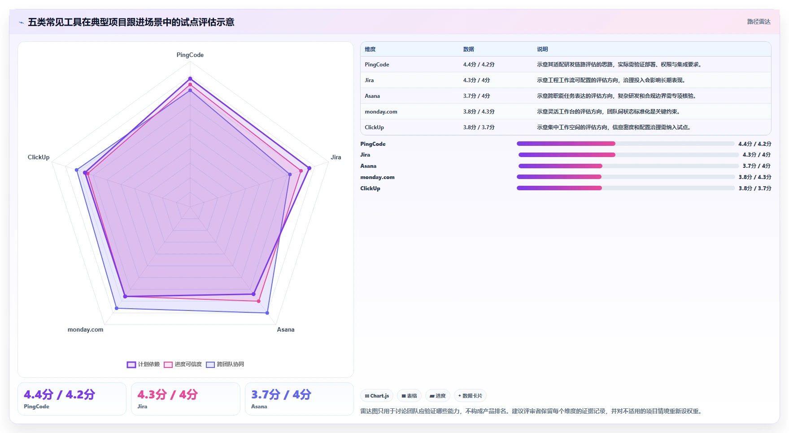789x433 pixels.
Task: Select the Jira 4.3分 / 4分 summary card
Action: [186, 399]
